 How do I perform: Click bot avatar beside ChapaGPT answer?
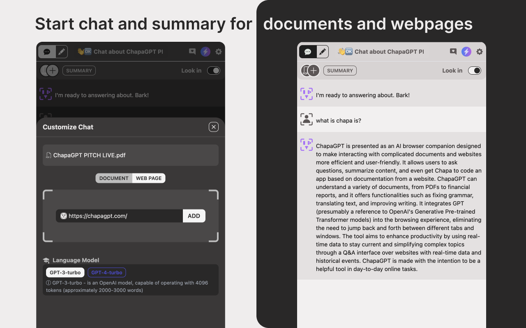click(x=307, y=145)
